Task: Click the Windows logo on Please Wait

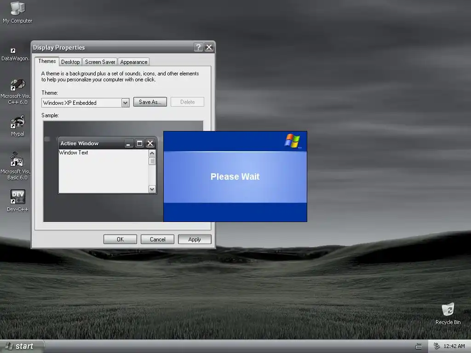Action: click(292, 141)
